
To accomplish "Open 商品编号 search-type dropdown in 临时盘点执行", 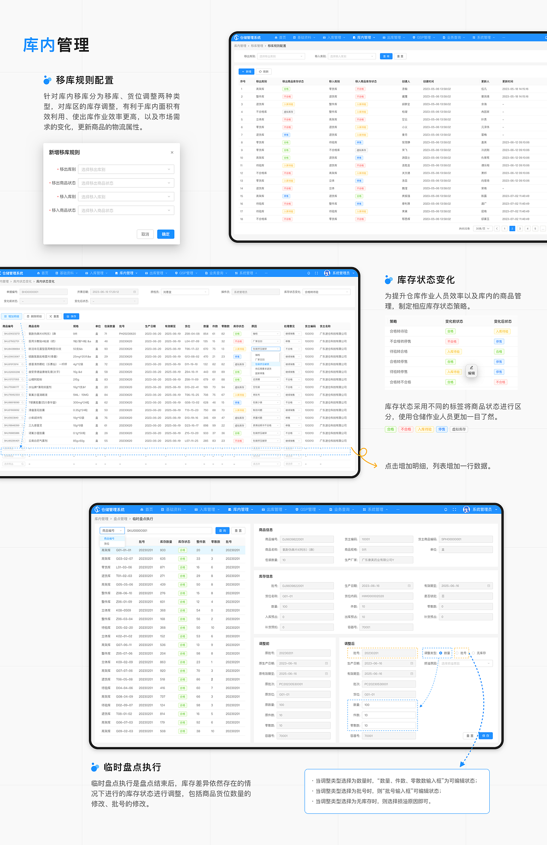I will [112, 530].
